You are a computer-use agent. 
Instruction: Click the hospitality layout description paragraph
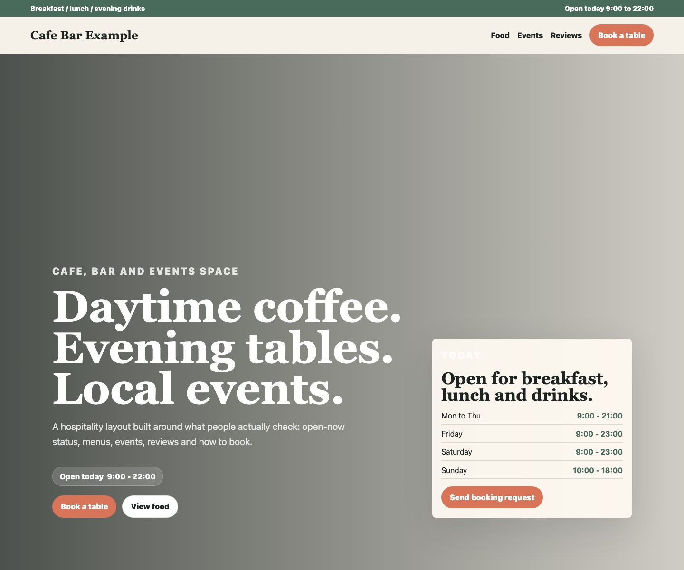tap(199, 434)
